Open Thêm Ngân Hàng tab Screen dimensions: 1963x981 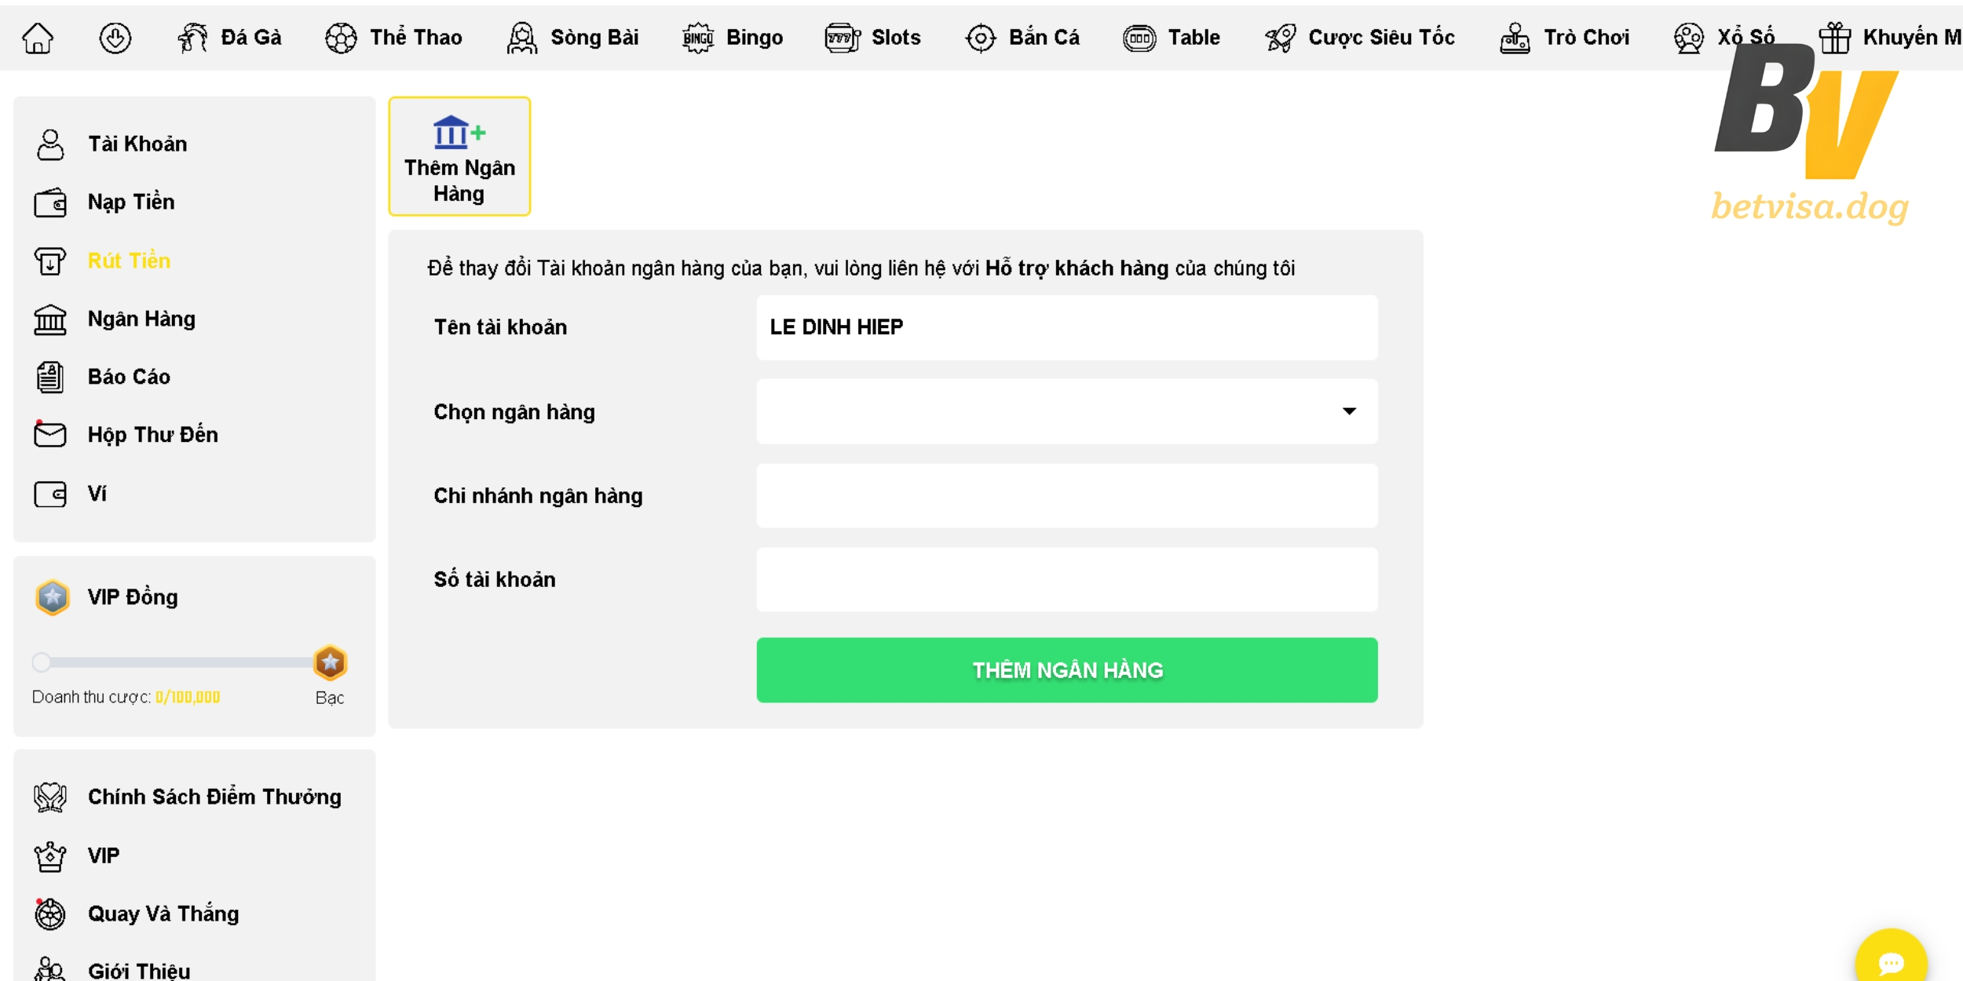click(459, 156)
